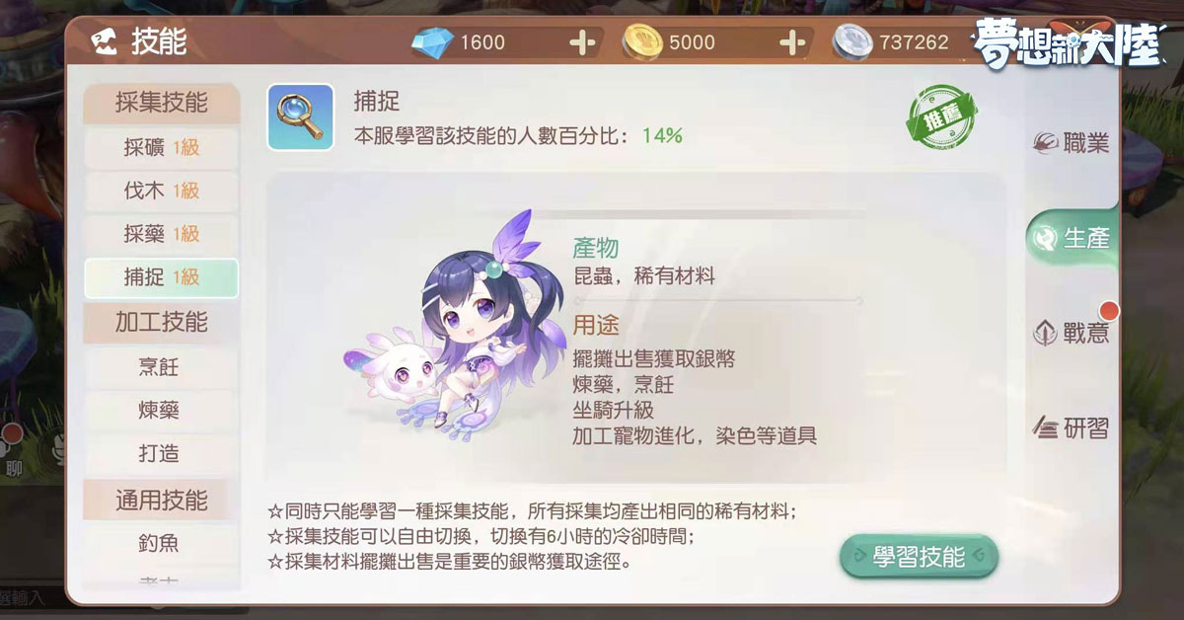Tap the plus icon beside gold coin 5000

[x=794, y=42]
